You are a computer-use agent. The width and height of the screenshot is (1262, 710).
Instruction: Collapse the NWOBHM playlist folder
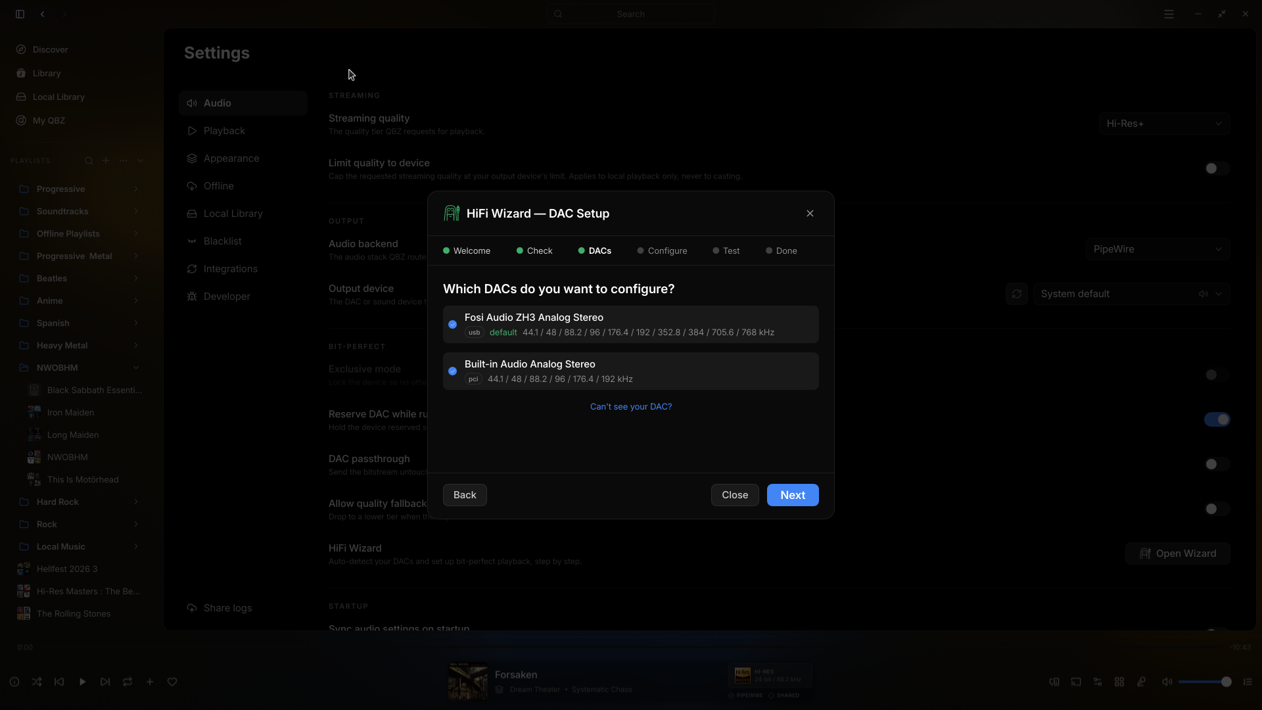[x=136, y=367]
